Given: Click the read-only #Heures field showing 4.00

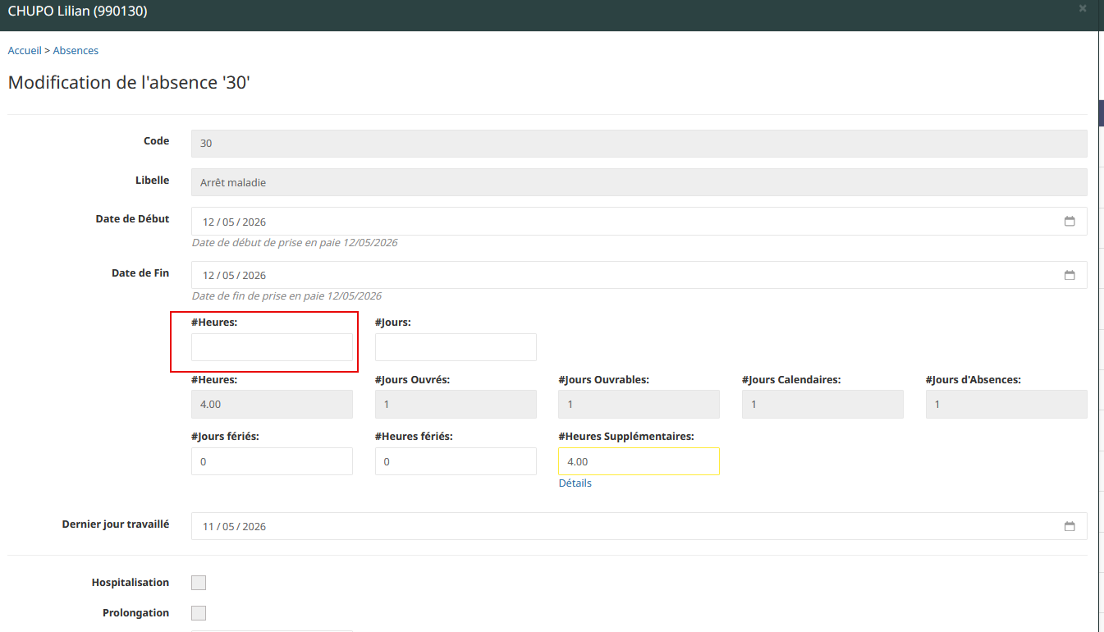Looking at the screenshot, I should 272,405.
